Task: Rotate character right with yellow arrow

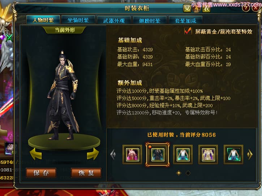Action: click(93, 154)
